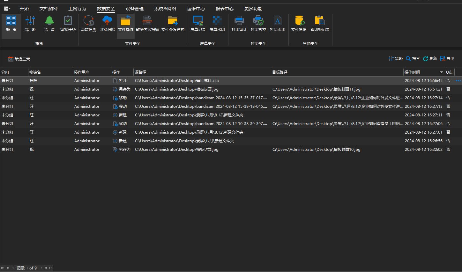Switch to the 数据安全 tab
The width and height of the screenshot is (462, 272).
[x=106, y=9]
